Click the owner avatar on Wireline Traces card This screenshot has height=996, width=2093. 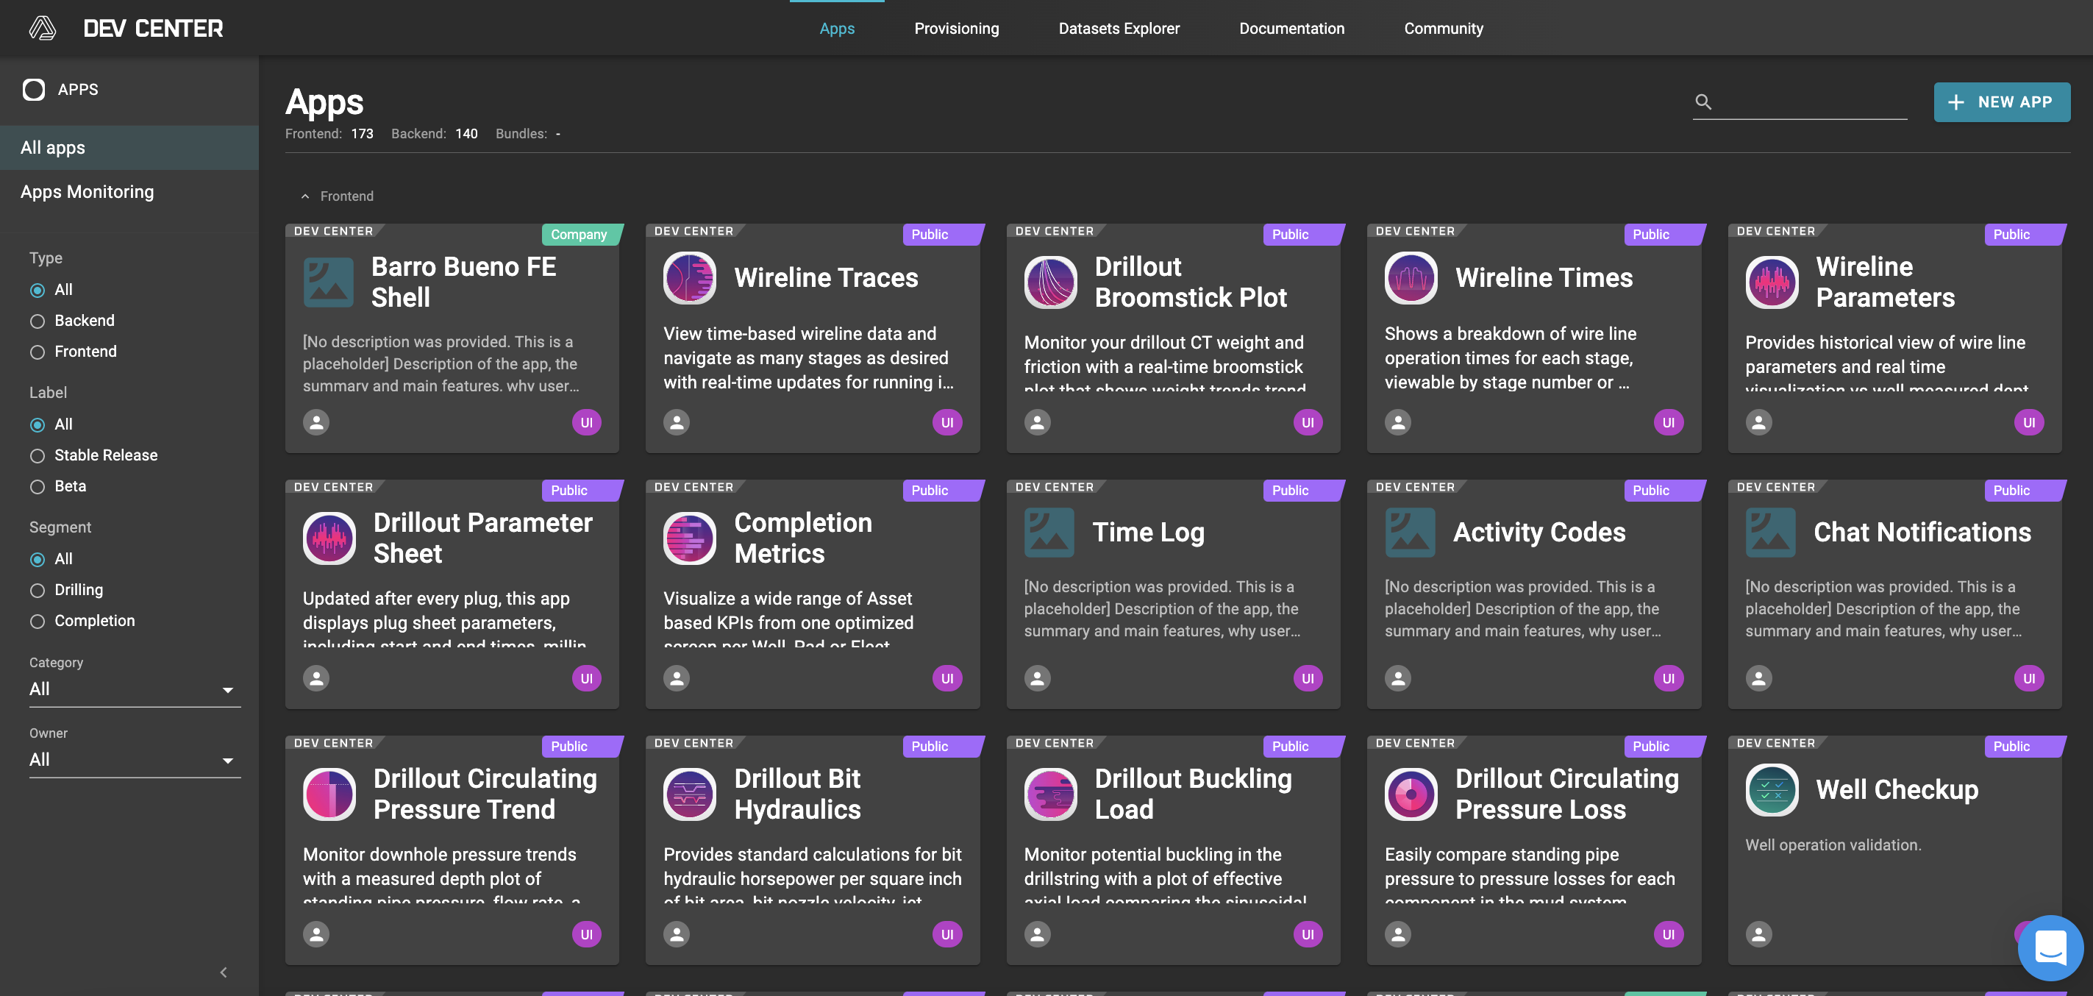pos(676,422)
